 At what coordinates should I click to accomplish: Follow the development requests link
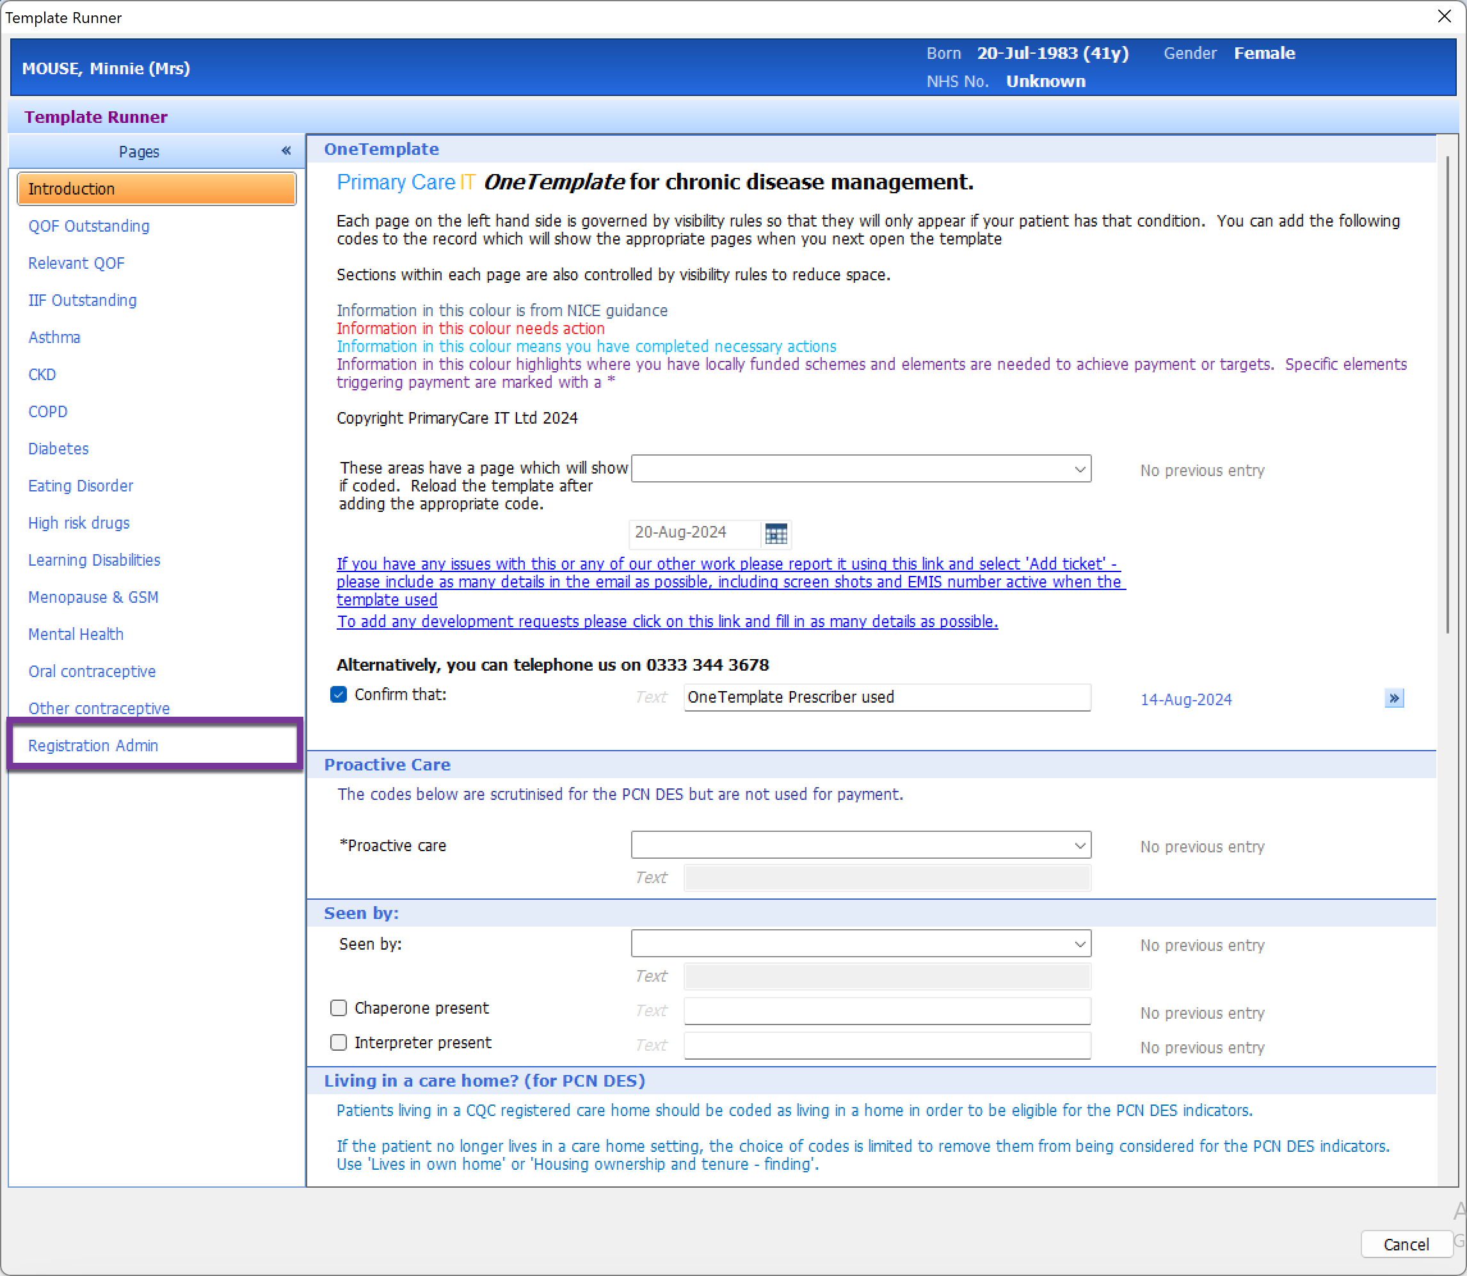pyautogui.click(x=668, y=621)
